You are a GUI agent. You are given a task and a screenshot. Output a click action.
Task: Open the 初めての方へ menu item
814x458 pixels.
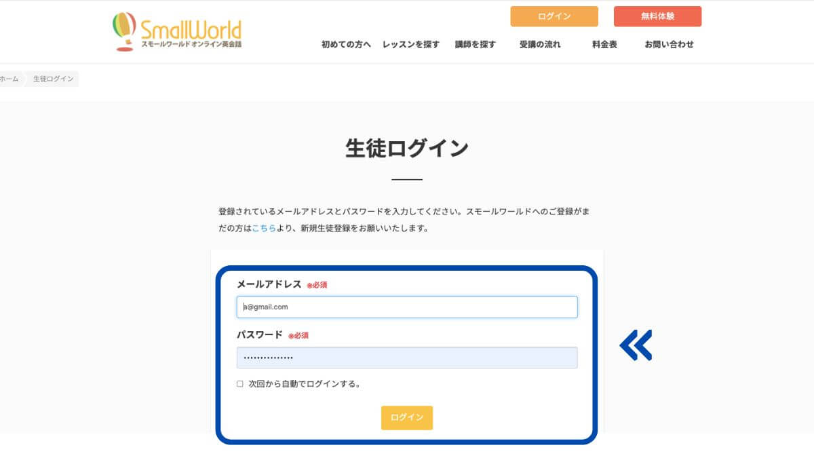pyautogui.click(x=346, y=45)
